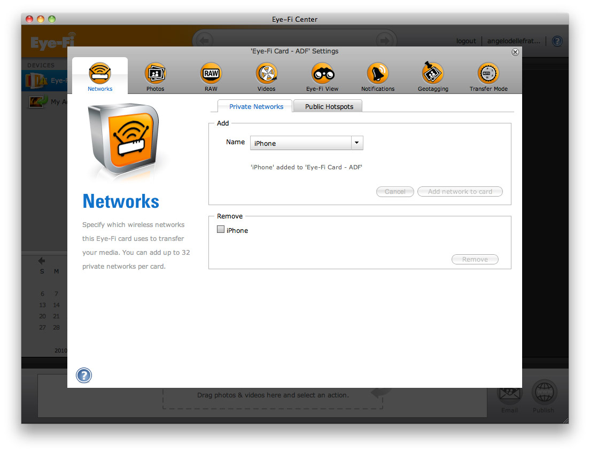Open the network Name dropdown arrow
Image resolution: width=590 pixels, height=453 pixels.
coord(356,143)
